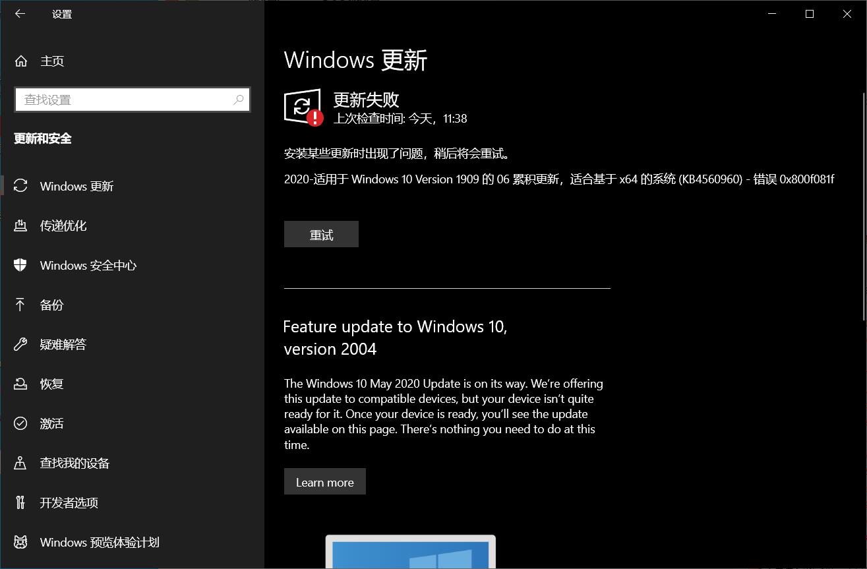Click the Windows 更新 page title
This screenshot has height=569, width=867.
(356, 60)
